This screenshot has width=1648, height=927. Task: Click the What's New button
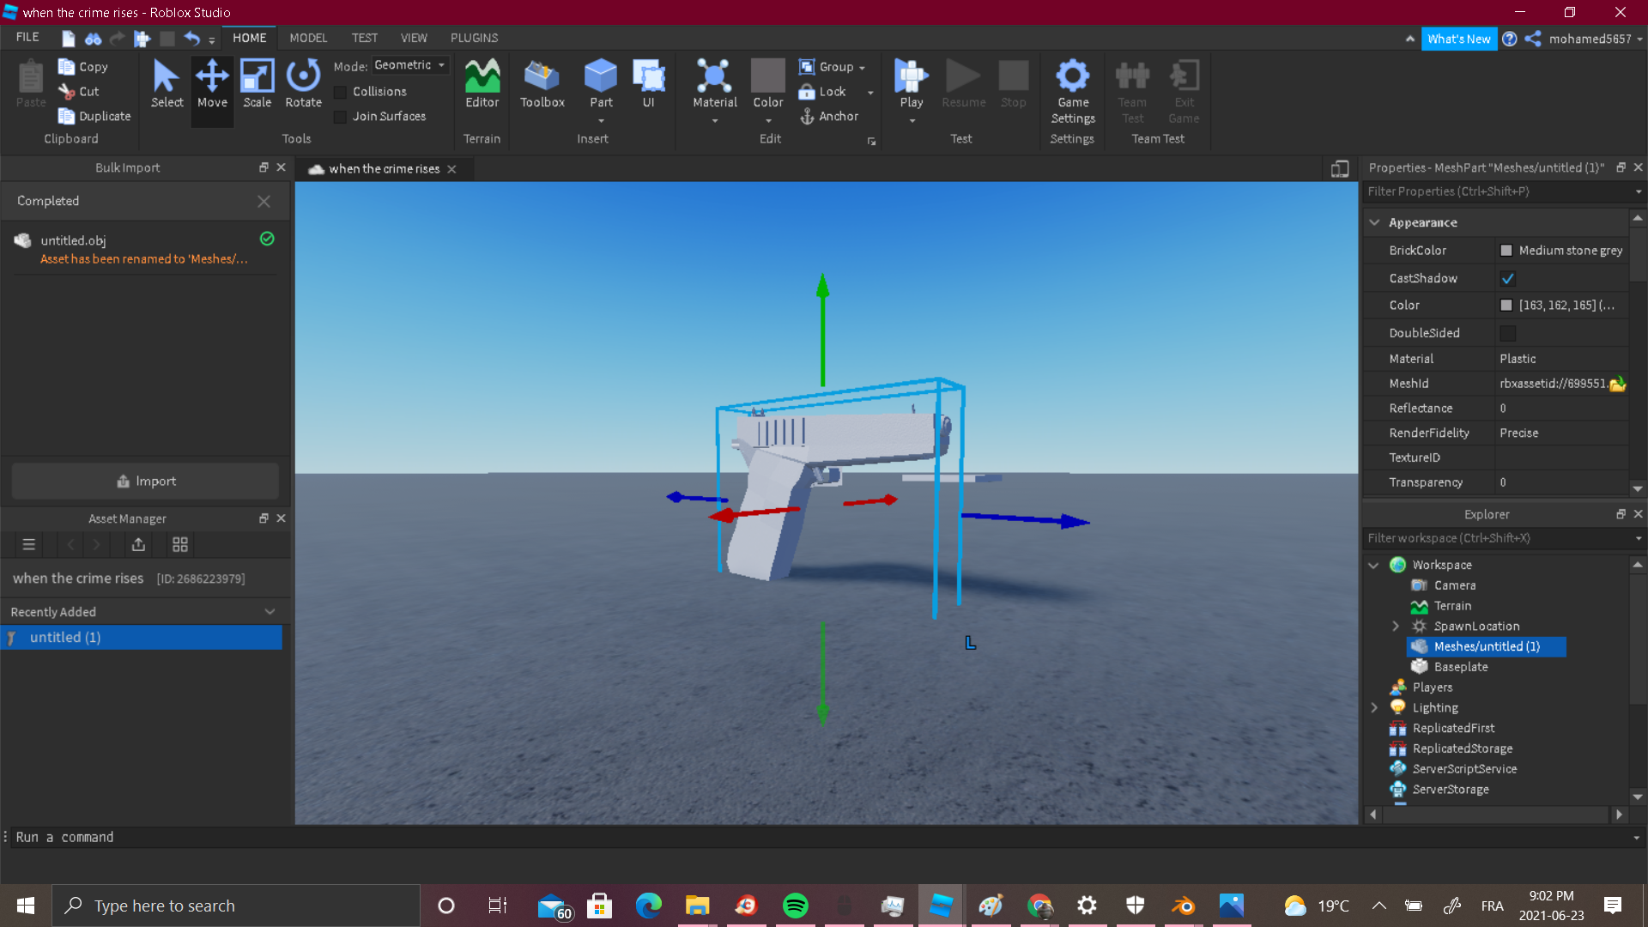(x=1458, y=39)
